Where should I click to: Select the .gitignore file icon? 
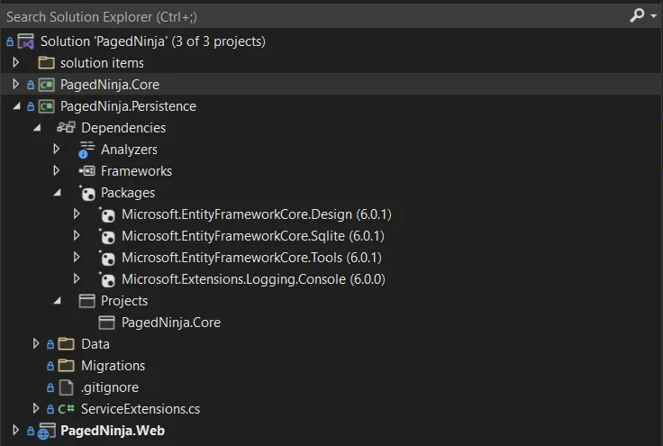coord(67,387)
